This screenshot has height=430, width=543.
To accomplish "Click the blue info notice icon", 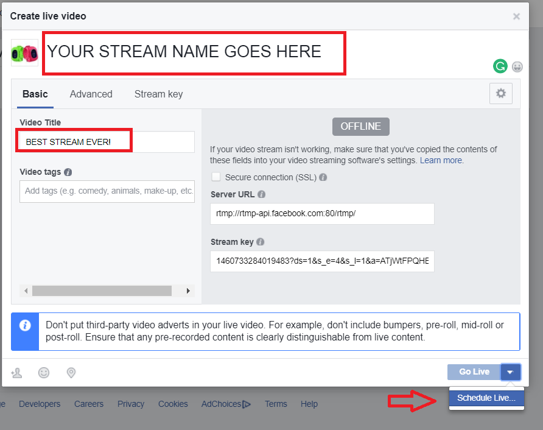I will pyautogui.click(x=25, y=325).
